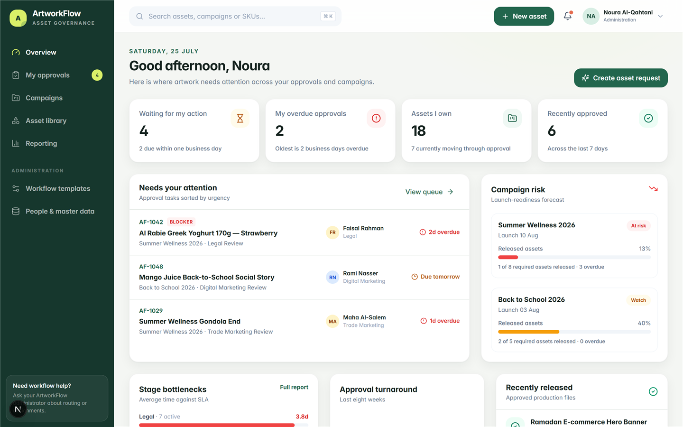Click the downward trend icon in Campaign risk
The image size is (683, 427).
[653, 189]
